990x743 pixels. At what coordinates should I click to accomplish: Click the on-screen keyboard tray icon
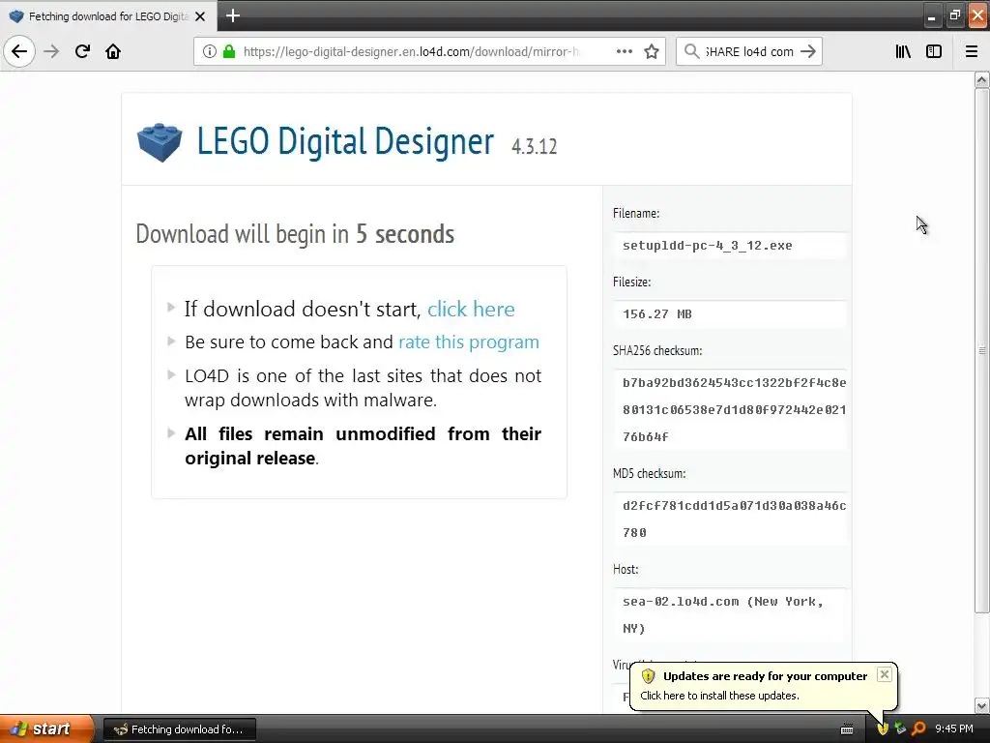point(847,729)
